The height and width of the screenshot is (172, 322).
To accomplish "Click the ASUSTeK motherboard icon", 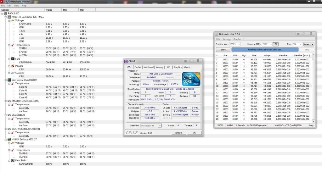I will tap(9, 17).
